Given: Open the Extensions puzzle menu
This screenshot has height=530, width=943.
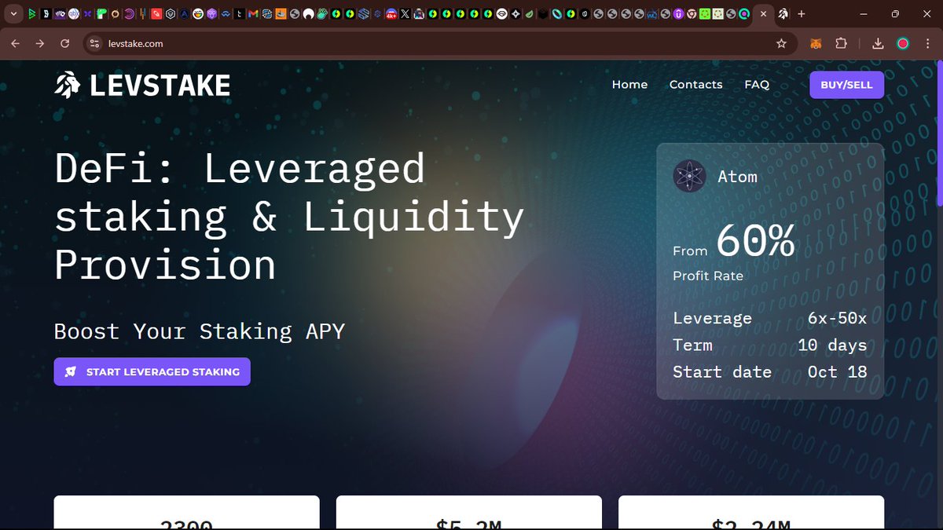Looking at the screenshot, I should [x=841, y=44].
